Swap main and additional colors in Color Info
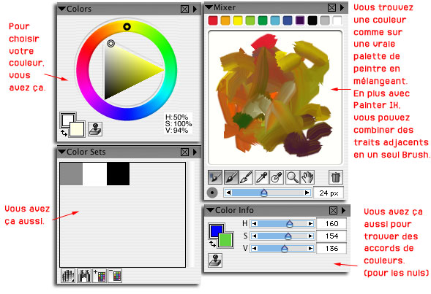 pos(212,244)
